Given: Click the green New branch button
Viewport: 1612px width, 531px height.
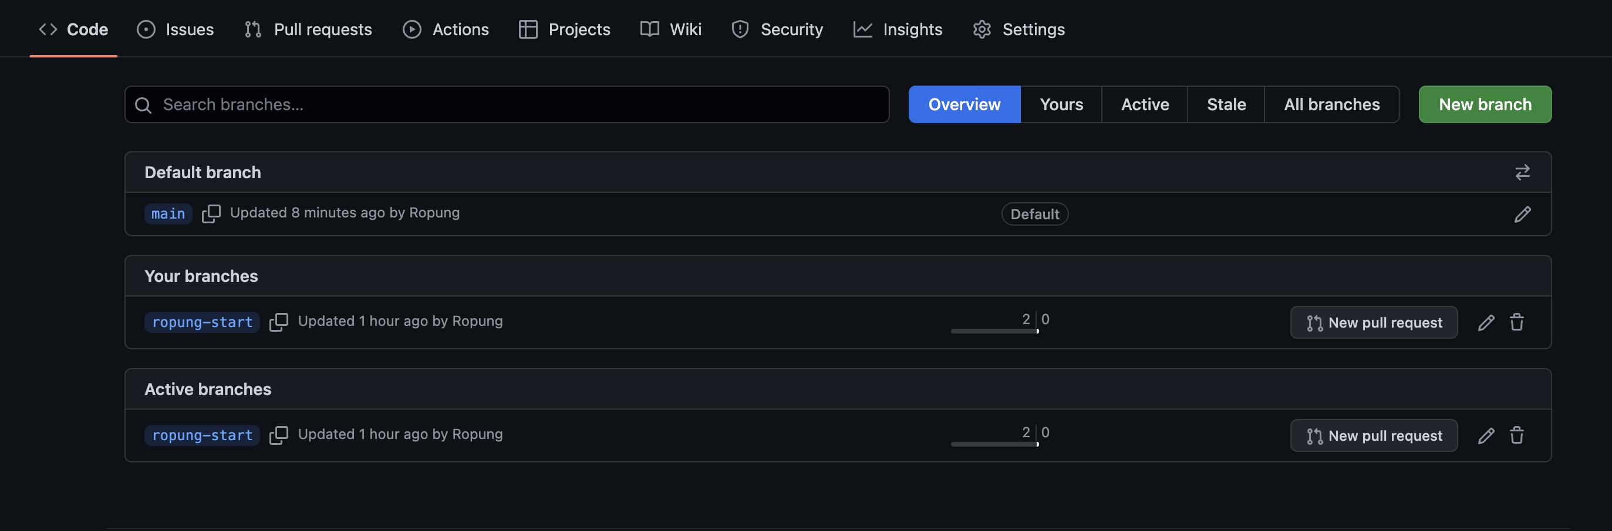Looking at the screenshot, I should coord(1485,104).
